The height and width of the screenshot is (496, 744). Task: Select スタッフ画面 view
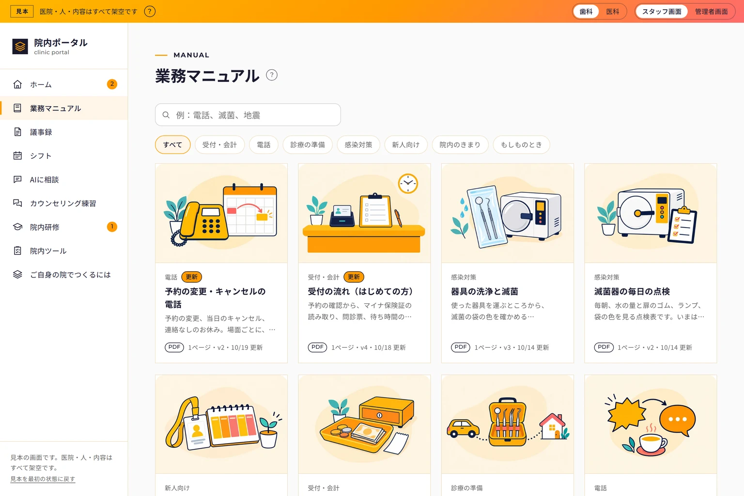[662, 12]
